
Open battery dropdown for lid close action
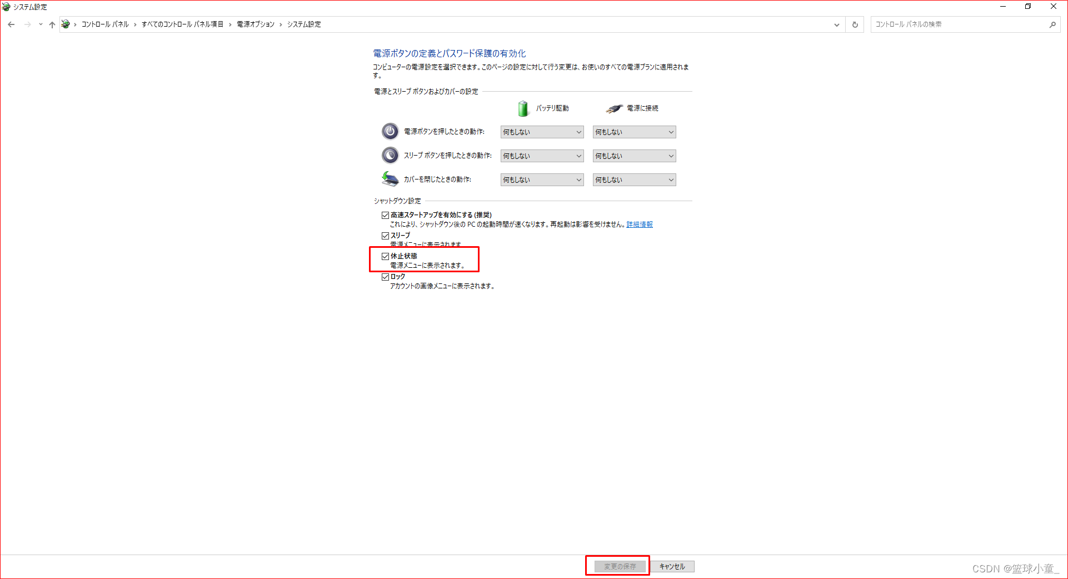[x=542, y=179]
